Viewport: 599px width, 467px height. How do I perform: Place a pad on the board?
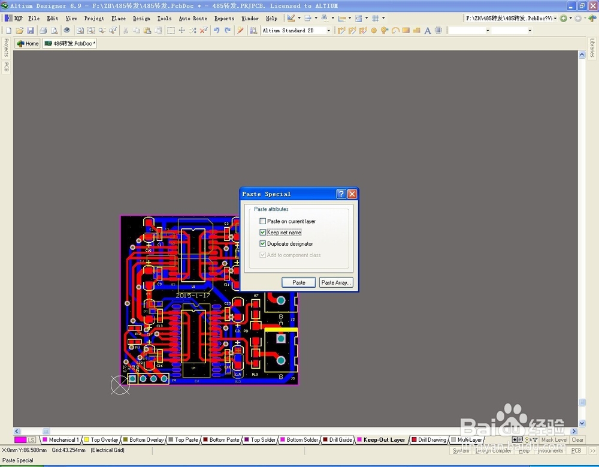(x=374, y=30)
